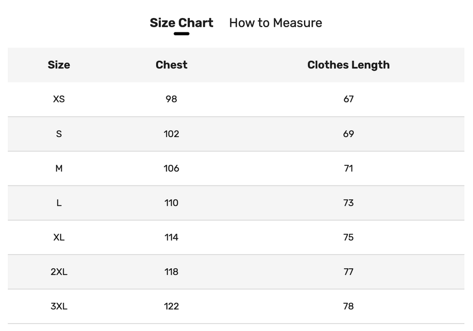Click the clothes length value 73

[348, 203]
